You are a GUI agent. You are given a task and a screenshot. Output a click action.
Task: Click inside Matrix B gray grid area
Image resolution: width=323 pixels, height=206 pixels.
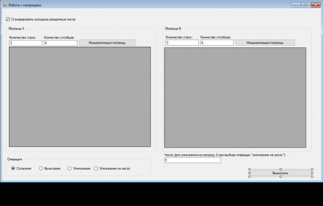pyautogui.click(x=235, y=97)
